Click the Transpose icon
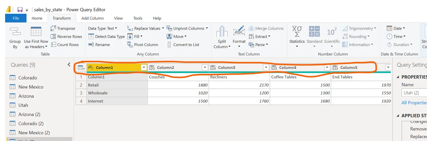Viewport: 427px width, 141px height. (x=53, y=28)
